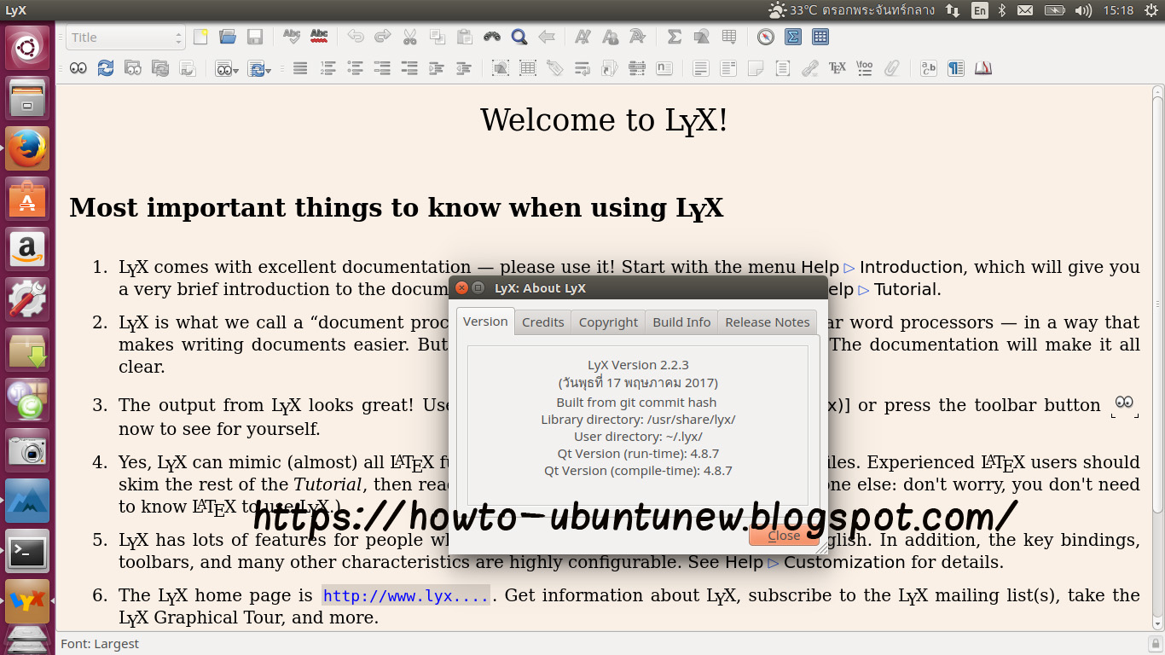Open the Title paragraph style combo box
This screenshot has width=1165, height=655.
(x=125, y=37)
